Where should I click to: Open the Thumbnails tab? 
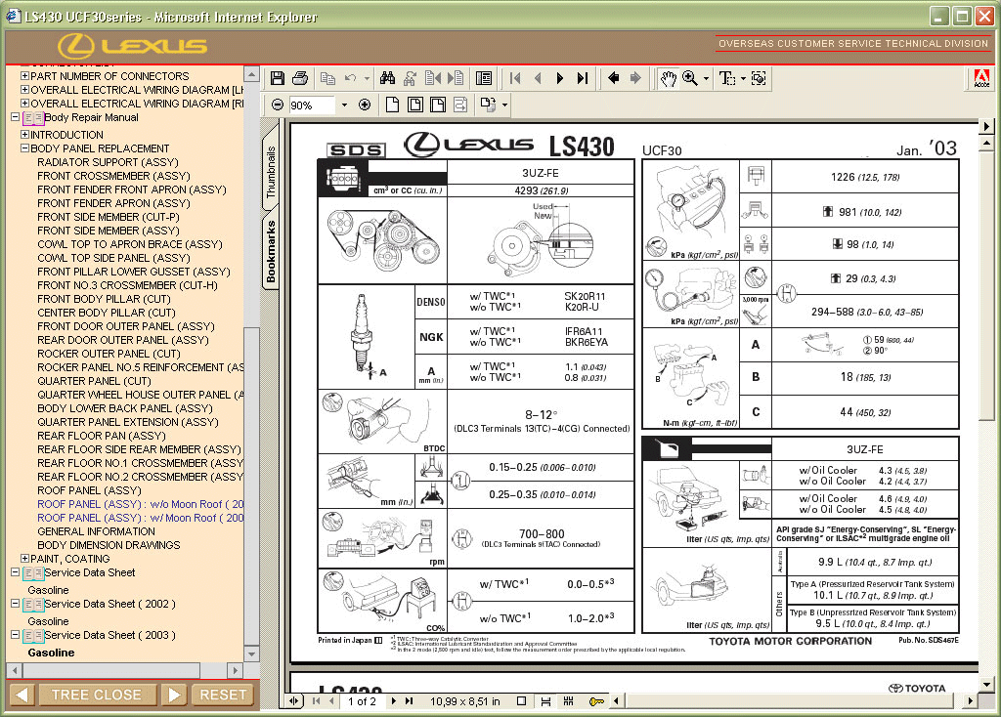[271, 171]
